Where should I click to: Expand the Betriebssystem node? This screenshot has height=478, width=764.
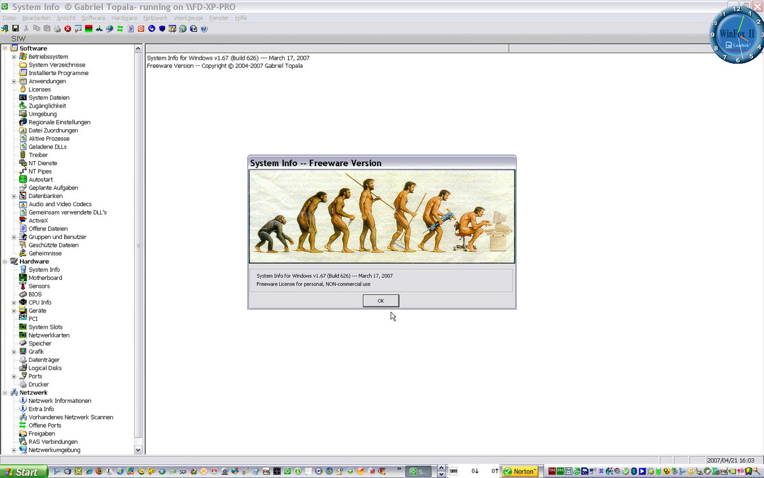point(14,57)
